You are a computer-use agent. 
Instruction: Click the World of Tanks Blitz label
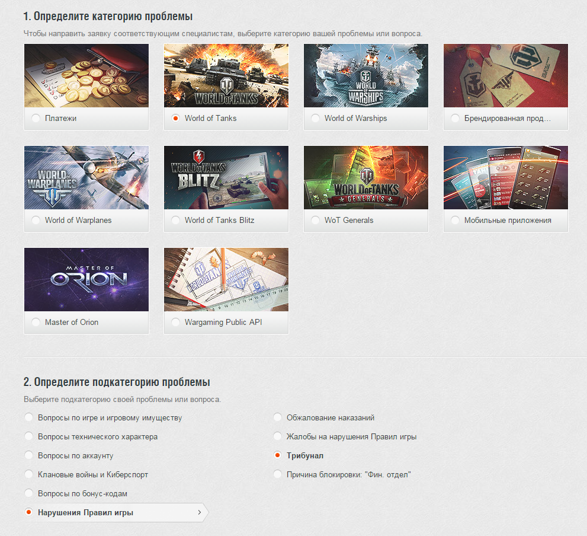point(219,220)
